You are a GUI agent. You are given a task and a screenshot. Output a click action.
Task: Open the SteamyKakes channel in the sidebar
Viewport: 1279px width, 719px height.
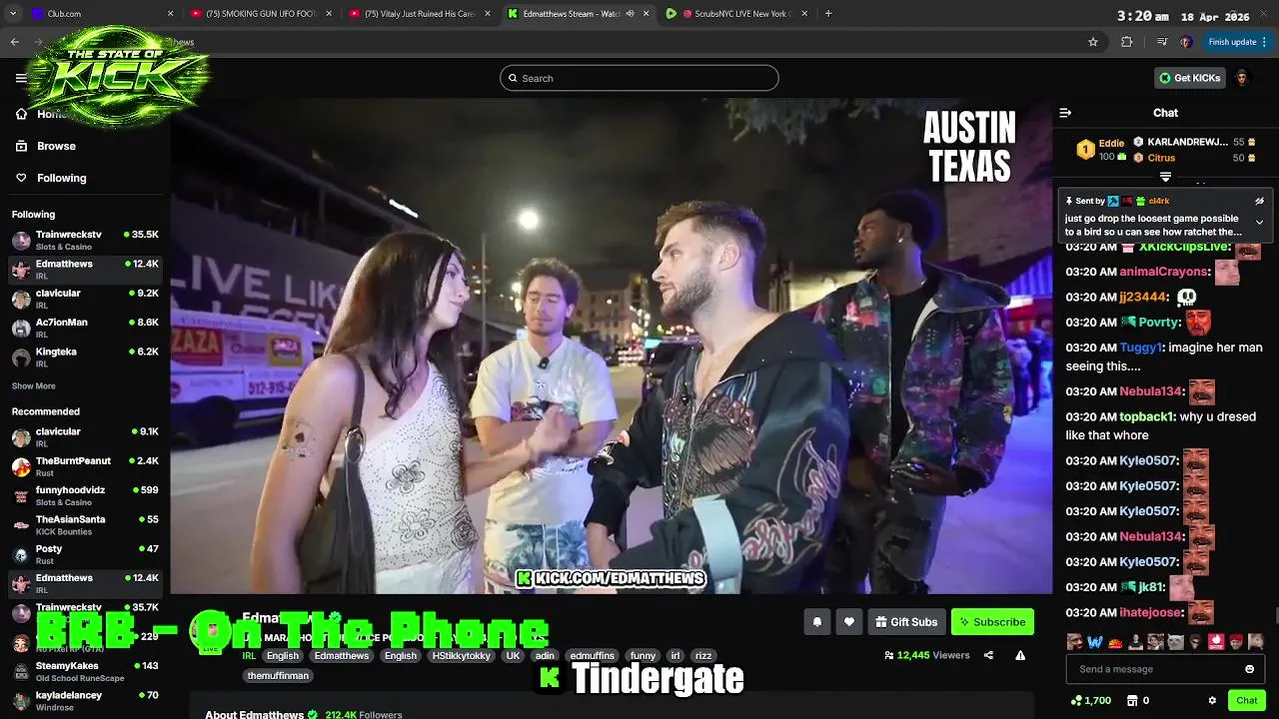(x=85, y=671)
